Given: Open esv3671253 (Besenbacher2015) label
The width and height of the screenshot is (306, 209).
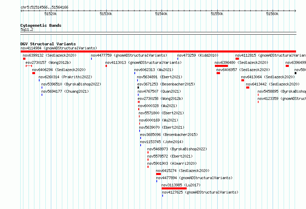Looking at the screenshot, I should click(166, 84).
